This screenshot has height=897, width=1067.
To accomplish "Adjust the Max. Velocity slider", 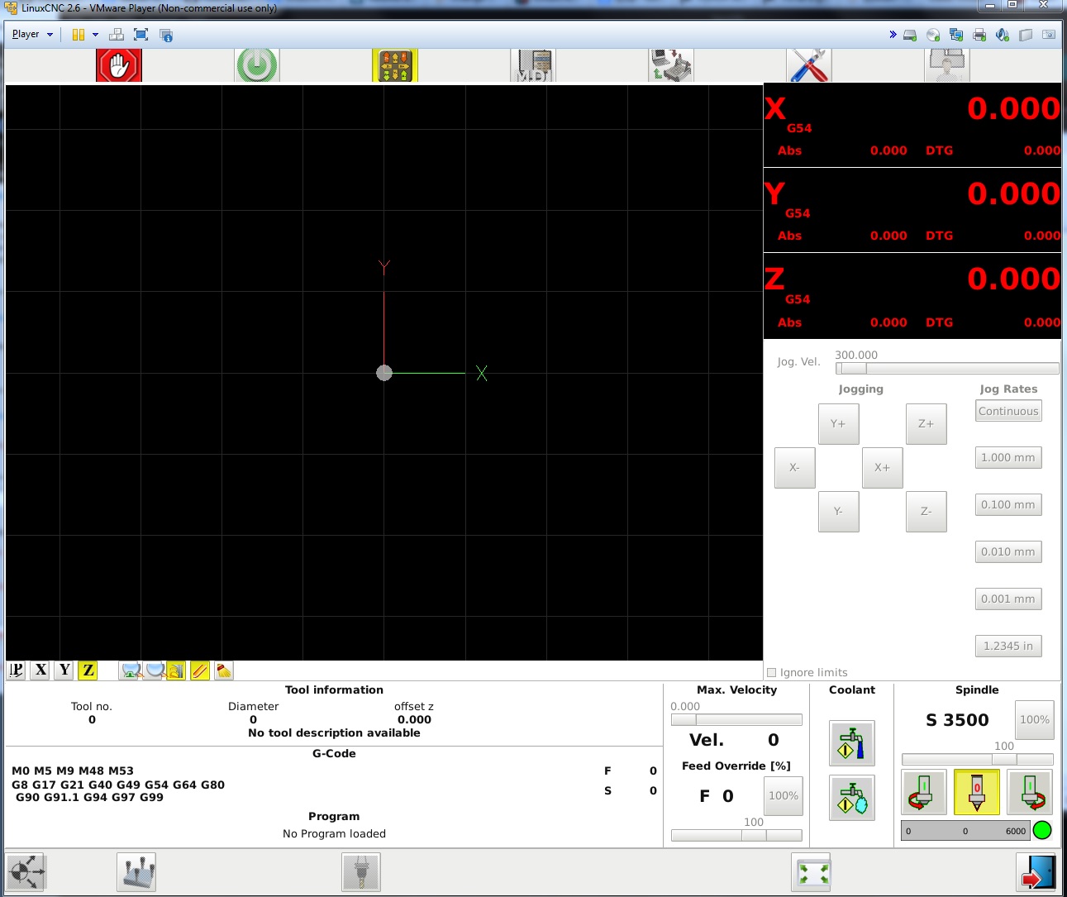I will 736,720.
